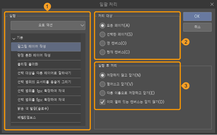Choose 현재 캔버스(C) radio option
This screenshot has width=217, height=135.
tap(102, 52)
